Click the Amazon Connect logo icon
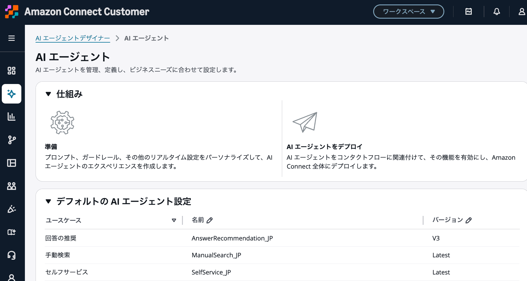Image resolution: width=527 pixels, height=281 pixels. point(12,12)
